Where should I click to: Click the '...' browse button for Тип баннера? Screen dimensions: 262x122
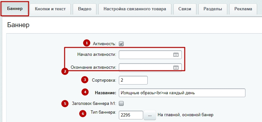coord(150,115)
